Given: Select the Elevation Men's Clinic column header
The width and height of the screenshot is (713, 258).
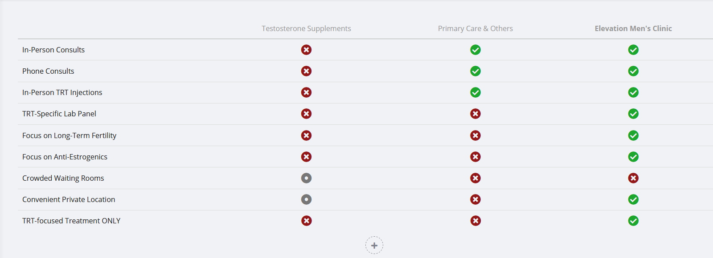Looking at the screenshot, I should pyautogui.click(x=633, y=28).
